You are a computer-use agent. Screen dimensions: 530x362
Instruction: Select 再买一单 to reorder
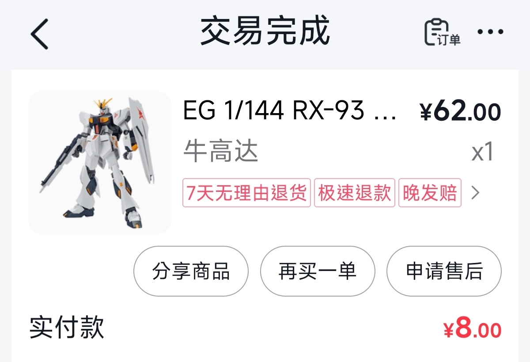pos(318,271)
